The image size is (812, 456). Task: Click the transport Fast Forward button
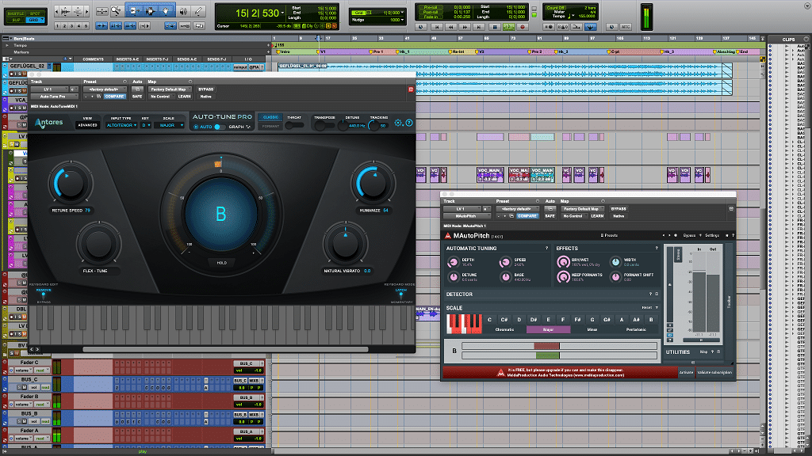[465, 26]
